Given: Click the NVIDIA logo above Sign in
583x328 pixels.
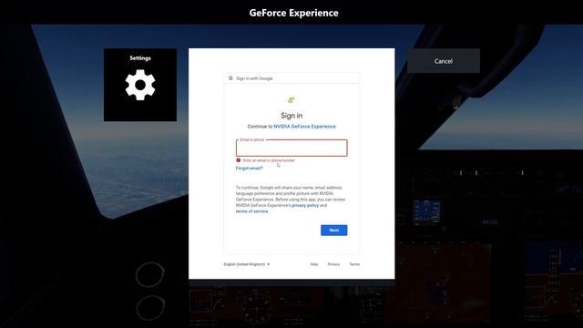Looking at the screenshot, I should tap(291, 99).
